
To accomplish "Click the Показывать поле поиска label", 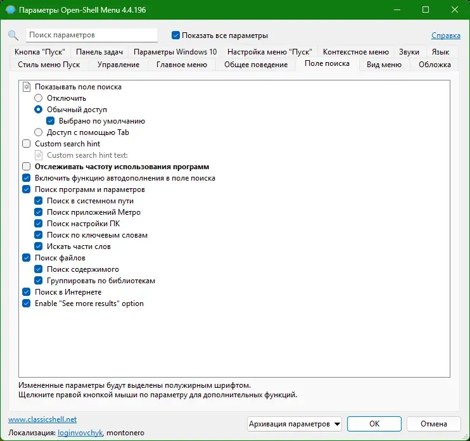I will [x=79, y=87].
